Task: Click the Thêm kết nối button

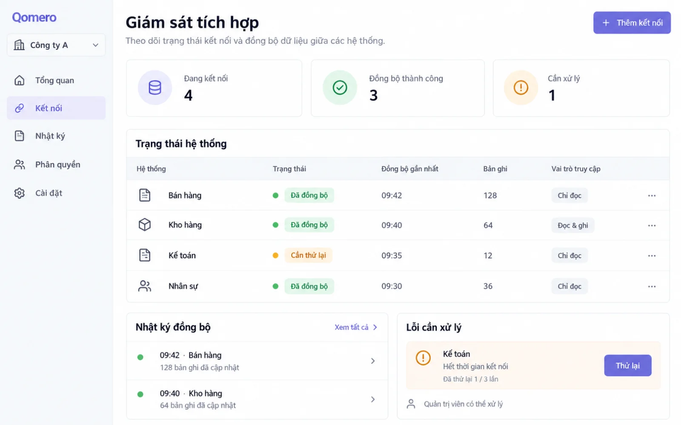Action: tap(632, 23)
